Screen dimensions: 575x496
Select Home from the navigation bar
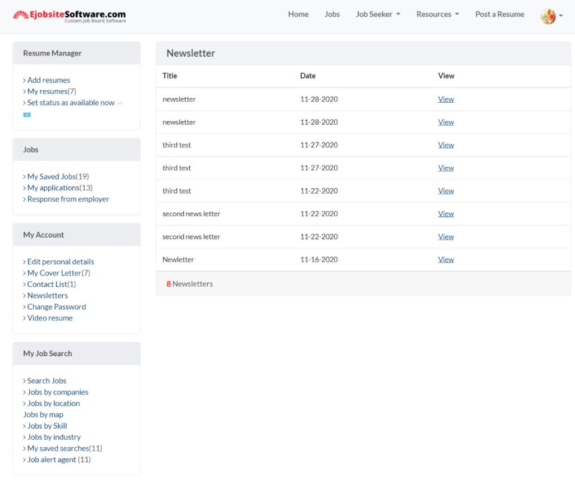point(298,14)
